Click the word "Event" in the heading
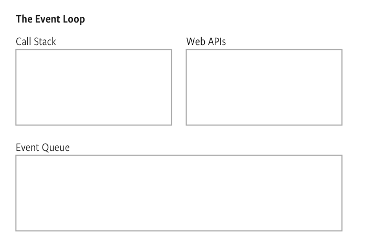 [47, 19]
